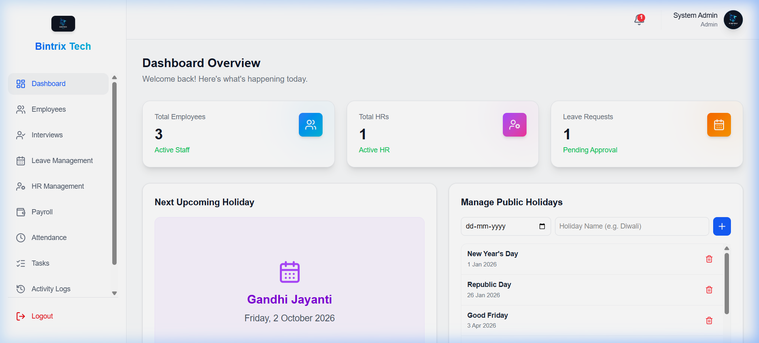Viewport: 759px width, 343px height.
Task: Click the System Admin profile avatar
Action: 733,20
